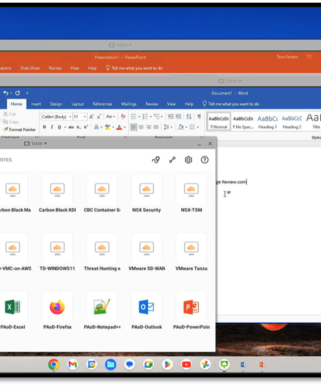Switch to Word's Design tab

pos(56,104)
